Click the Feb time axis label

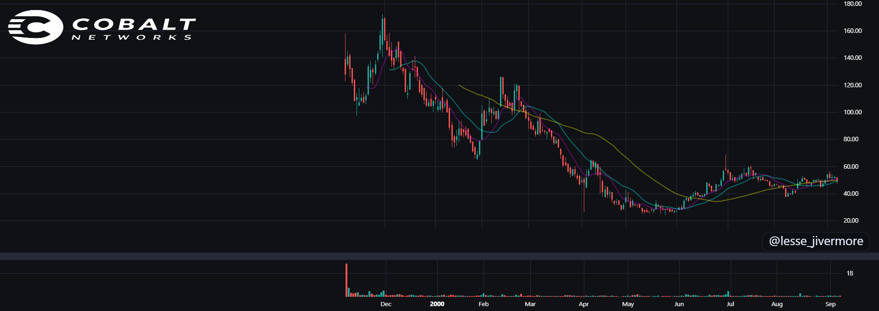[483, 304]
